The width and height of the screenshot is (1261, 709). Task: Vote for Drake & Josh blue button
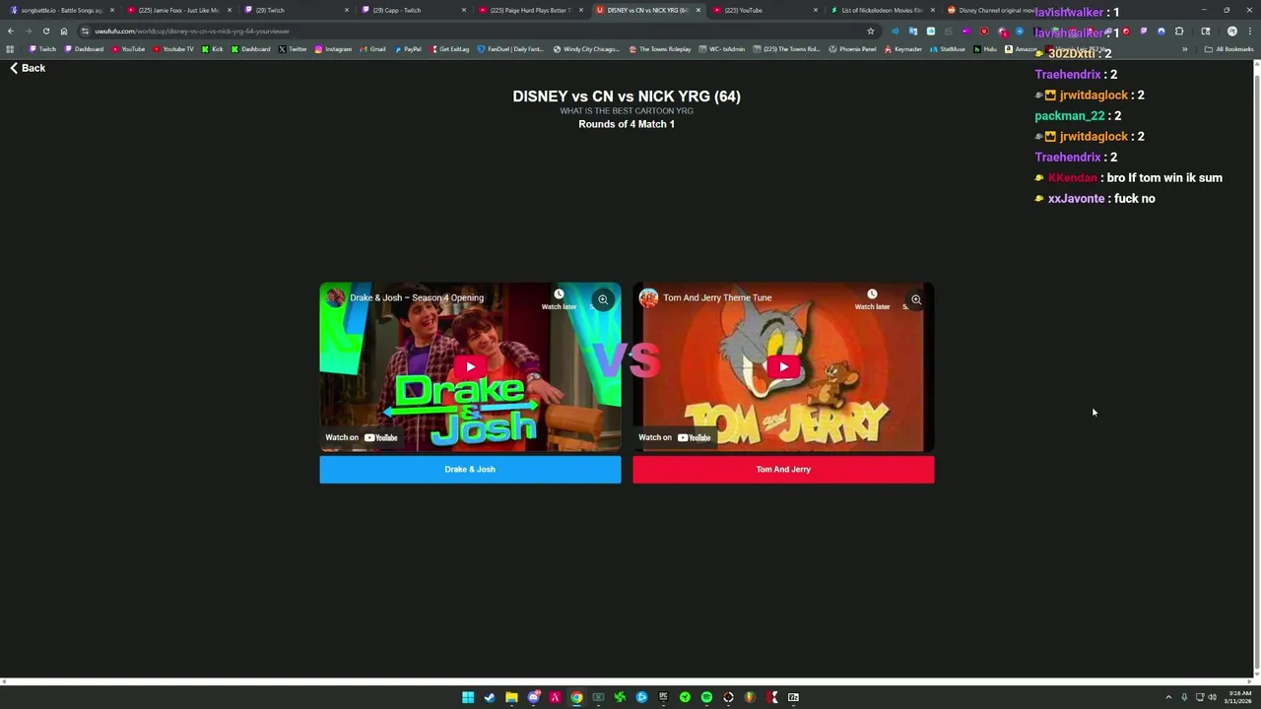point(470,470)
